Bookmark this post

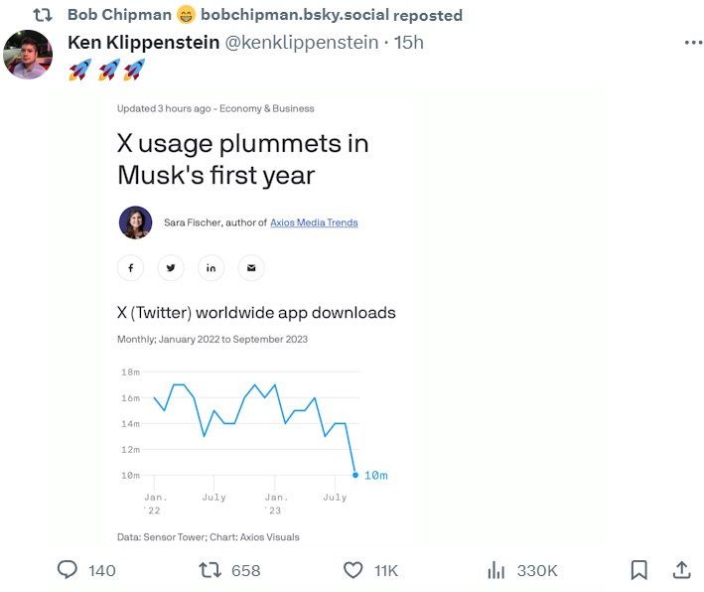coord(638,570)
